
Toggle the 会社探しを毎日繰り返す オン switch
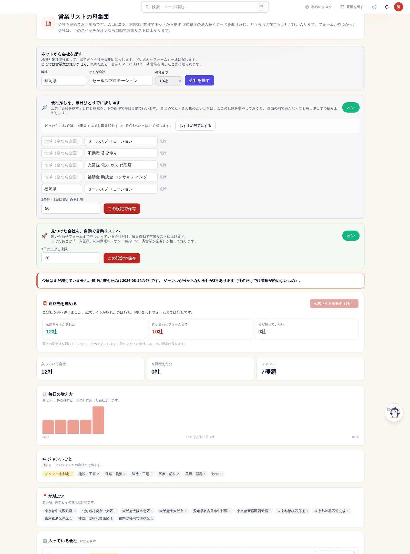coord(351,107)
